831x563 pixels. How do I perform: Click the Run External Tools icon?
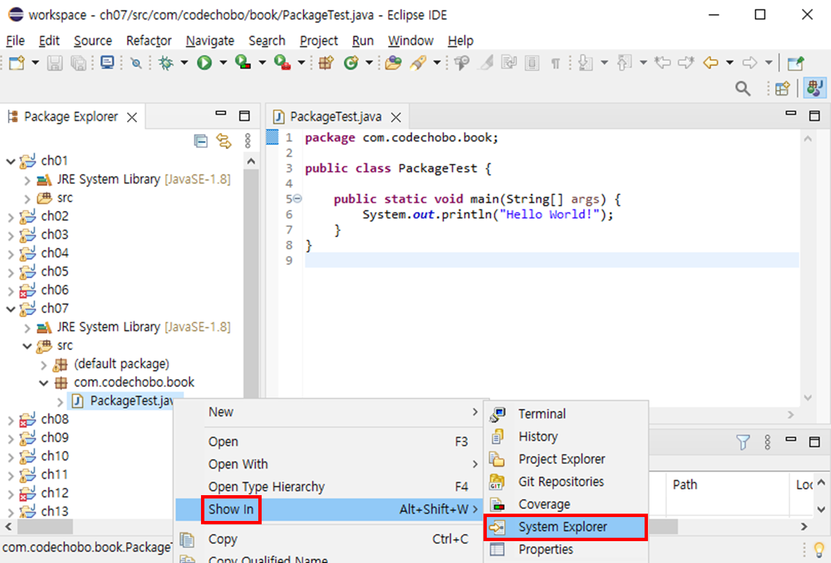pyautogui.click(x=282, y=62)
